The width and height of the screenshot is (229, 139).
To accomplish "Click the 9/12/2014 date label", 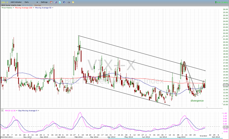I will [x=203, y=136].
